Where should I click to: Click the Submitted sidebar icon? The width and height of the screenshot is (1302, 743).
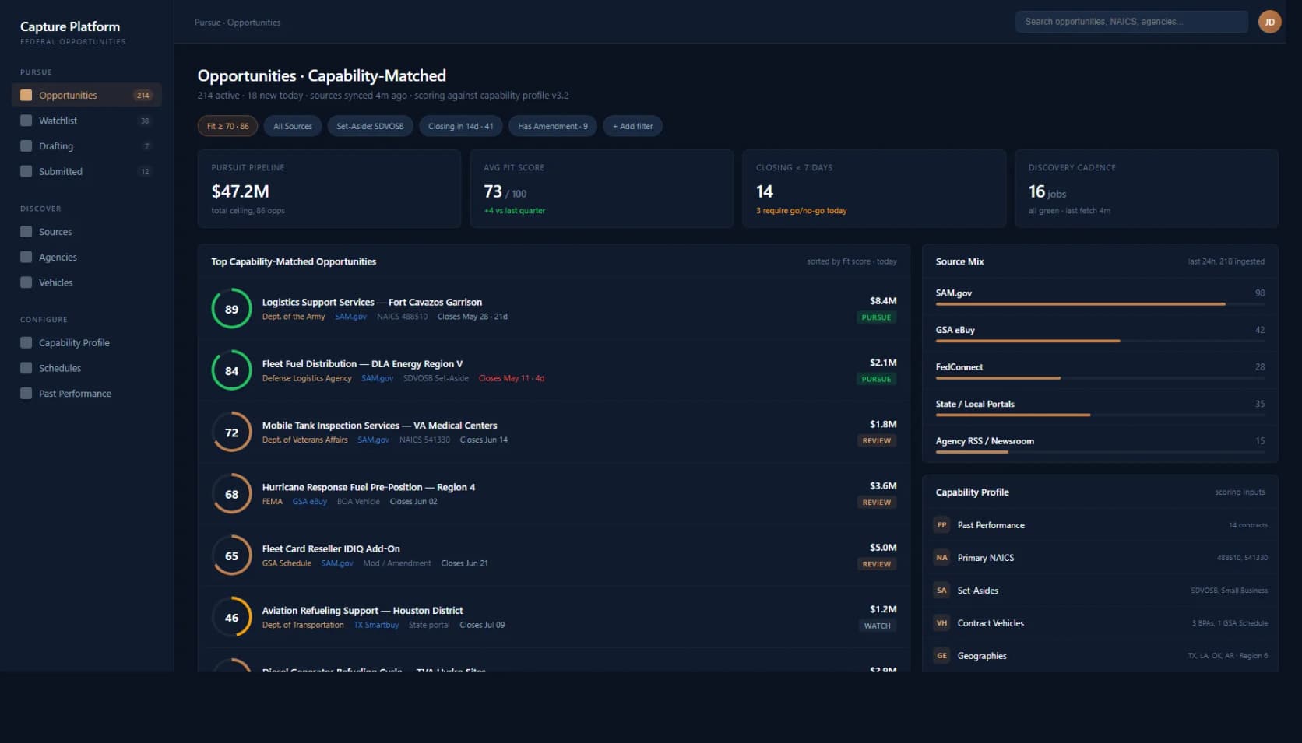[x=26, y=171]
